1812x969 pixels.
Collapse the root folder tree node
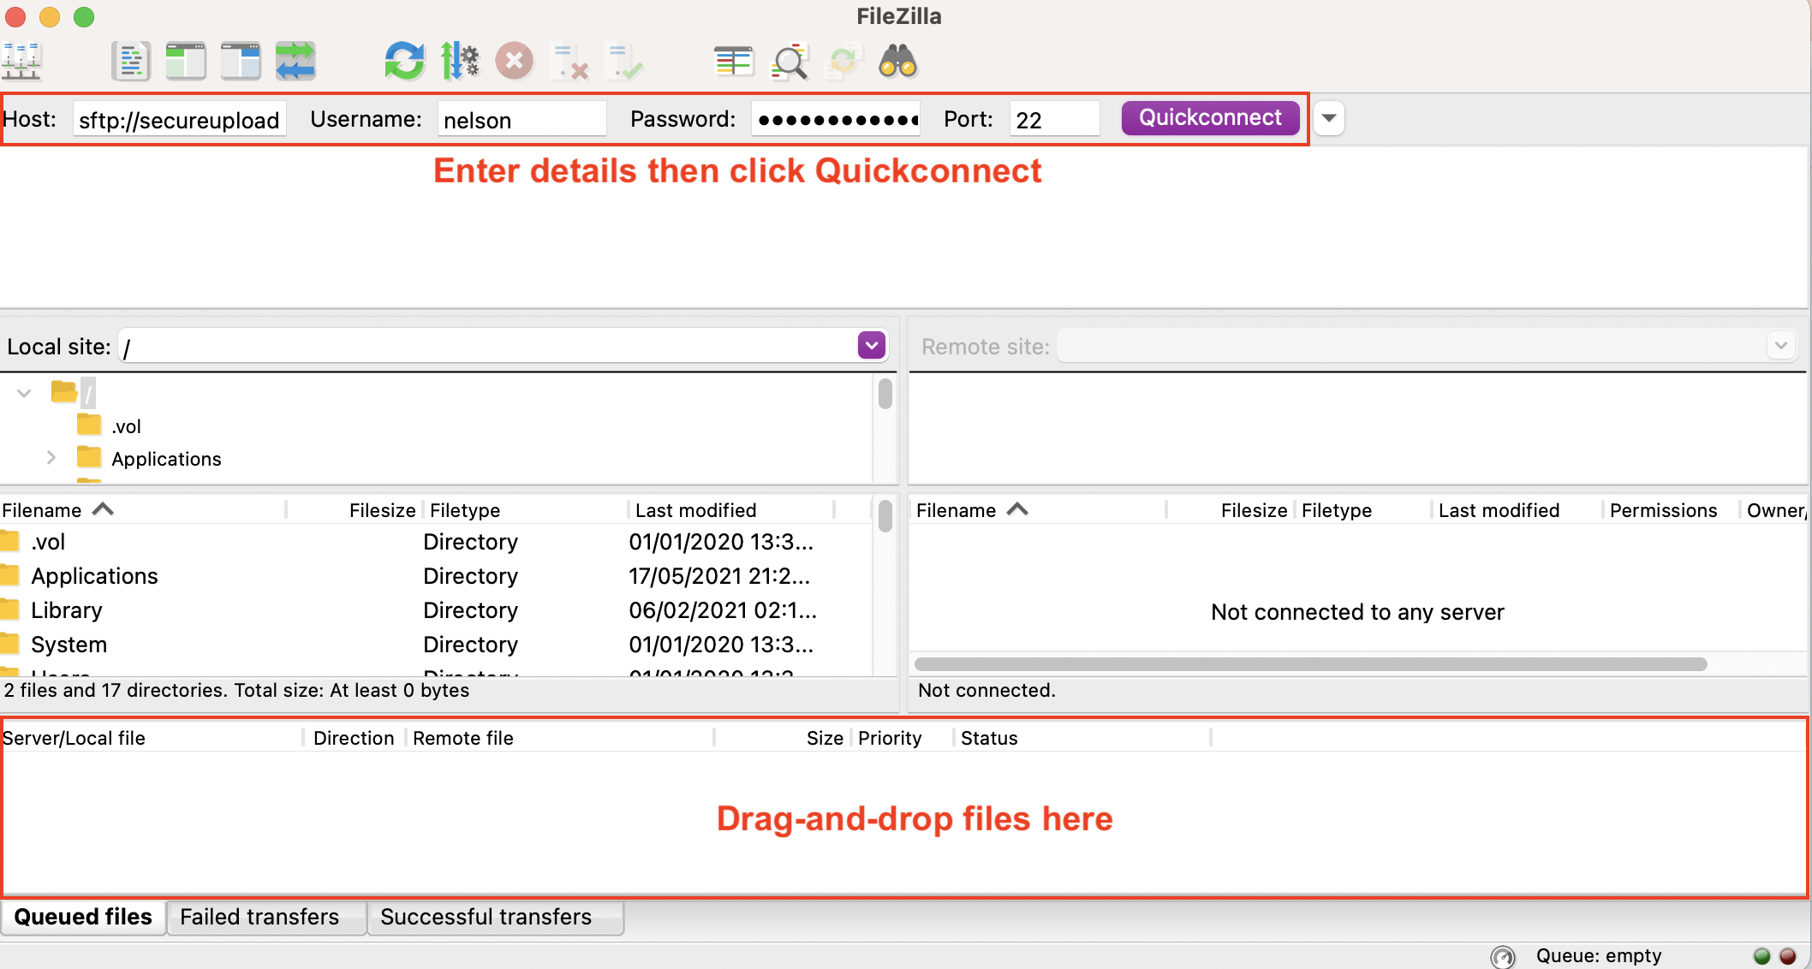point(24,393)
